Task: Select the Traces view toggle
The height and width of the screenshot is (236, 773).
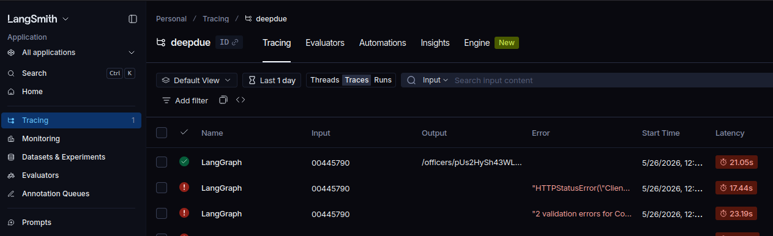Action: click(x=356, y=80)
